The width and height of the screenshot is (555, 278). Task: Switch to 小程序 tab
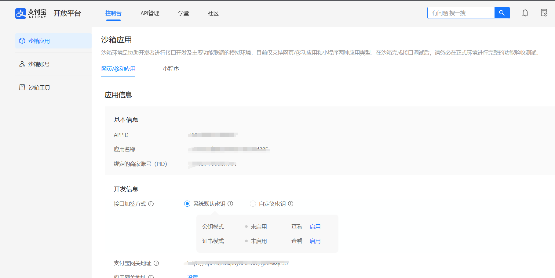tap(171, 69)
